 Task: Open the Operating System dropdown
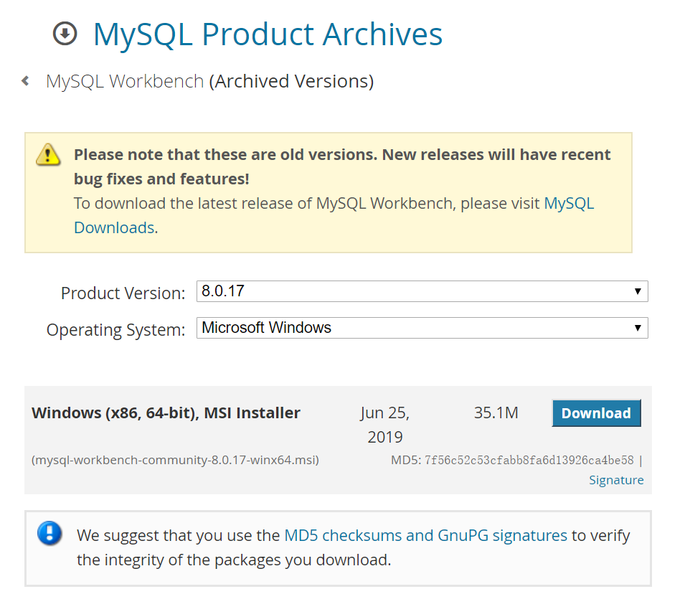[x=422, y=328]
